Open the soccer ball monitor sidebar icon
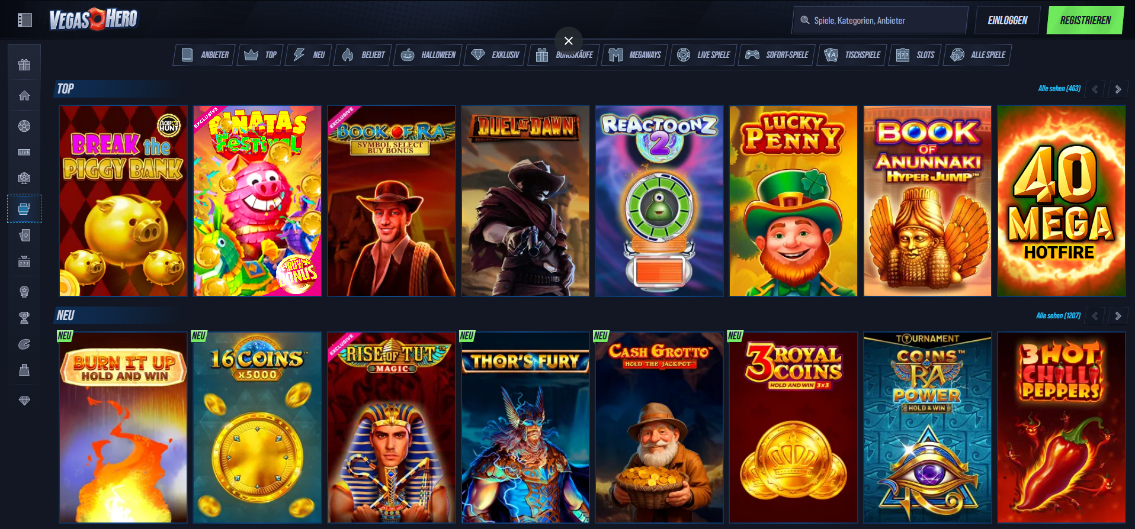Image resolution: width=1135 pixels, height=529 pixels. point(24,178)
